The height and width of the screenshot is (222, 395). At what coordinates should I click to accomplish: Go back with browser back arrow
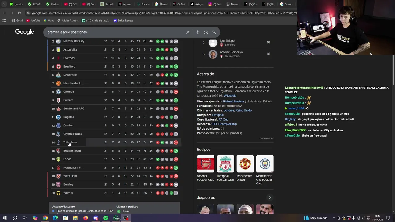(4, 13)
